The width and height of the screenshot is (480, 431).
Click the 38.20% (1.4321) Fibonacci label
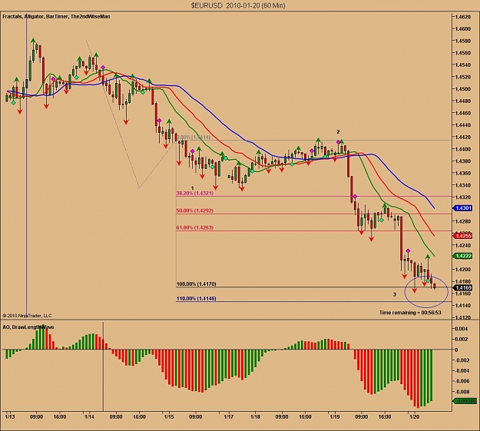pos(195,194)
